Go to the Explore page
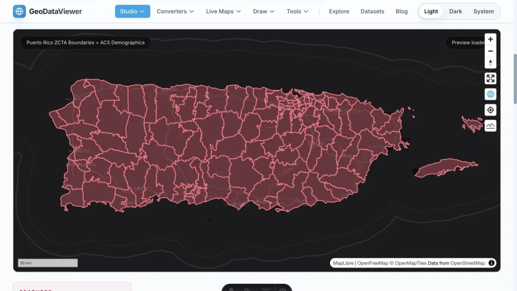 [339, 11]
